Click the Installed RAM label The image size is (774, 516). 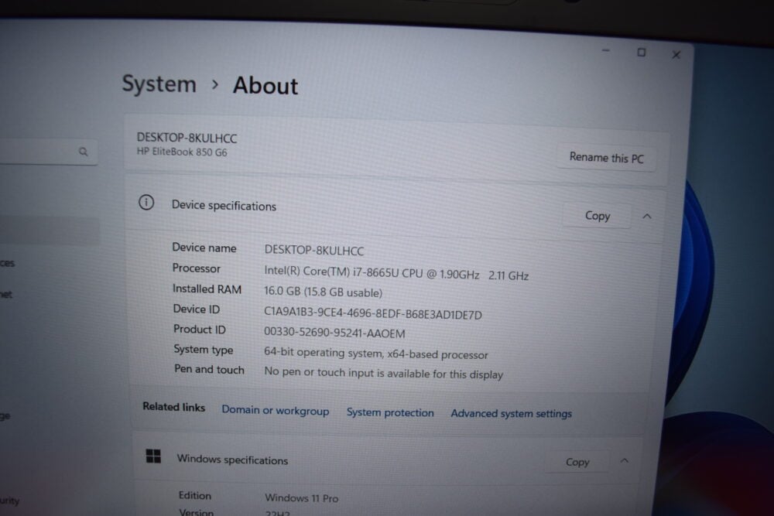click(207, 289)
